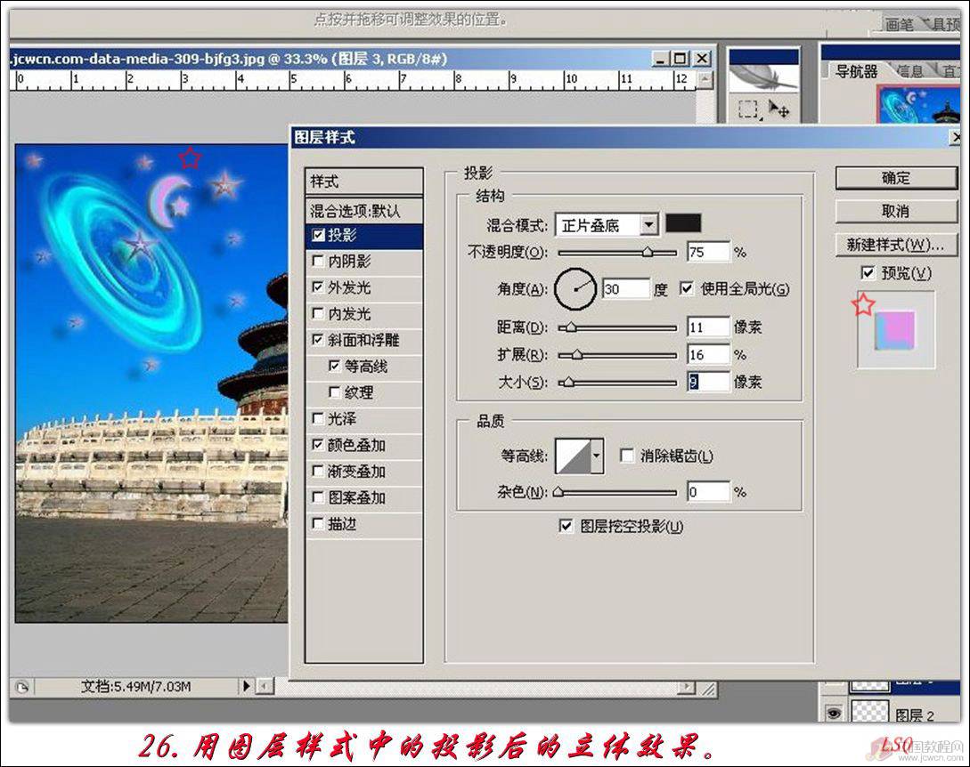Select the 样式 list header
The image size is (970, 767).
pyautogui.click(x=364, y=182)
